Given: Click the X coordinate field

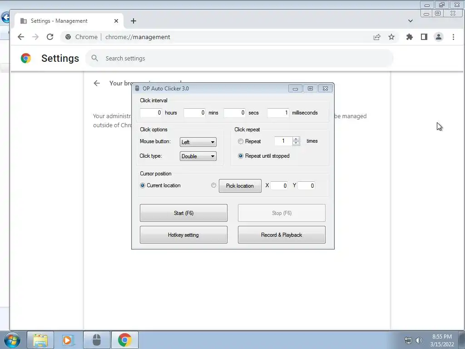Looking at the screenshot, I should click(x=279, y=185).
